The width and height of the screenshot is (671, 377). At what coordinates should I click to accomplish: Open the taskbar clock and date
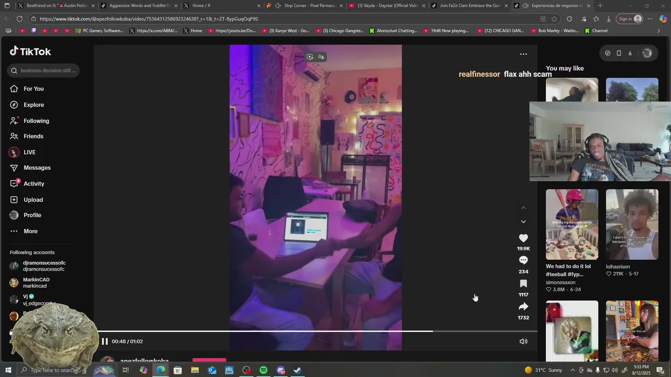coord(641,370)
